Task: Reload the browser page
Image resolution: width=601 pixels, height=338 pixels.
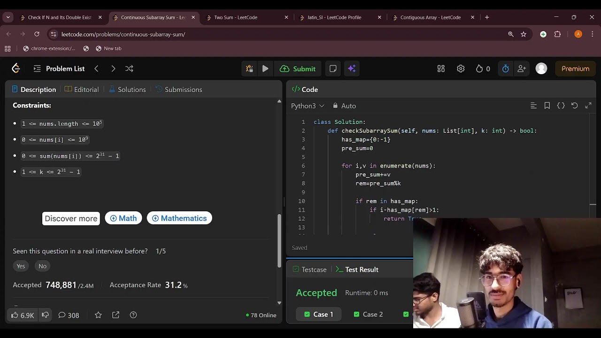Action: click(37, 34)
